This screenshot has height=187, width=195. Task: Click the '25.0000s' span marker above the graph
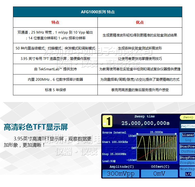coord(157,132)
